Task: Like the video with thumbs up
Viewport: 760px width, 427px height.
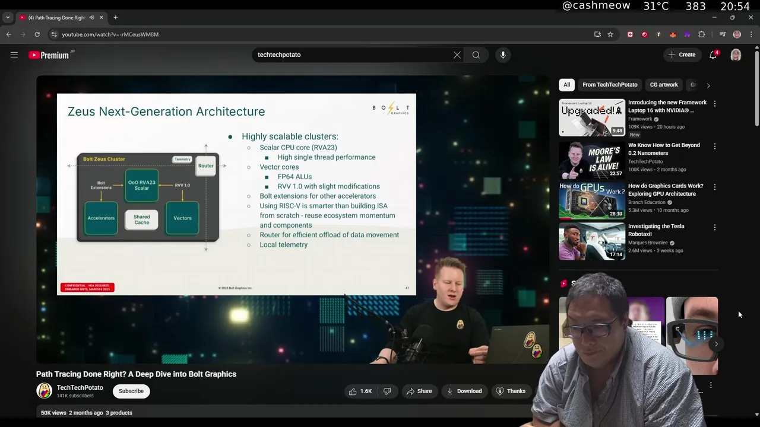Action: point(360,391)
